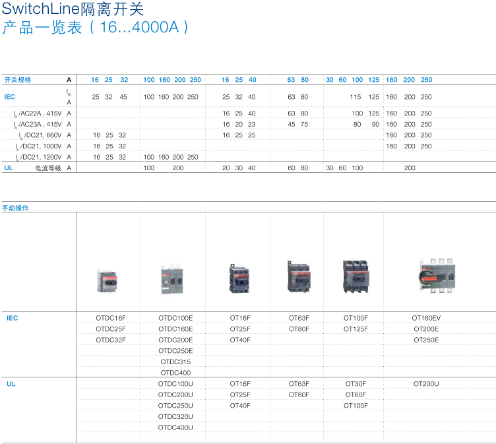Click model 'OT160EV'
The height and width of the screenshot is (444, 496).
click(x=426, y=318)
